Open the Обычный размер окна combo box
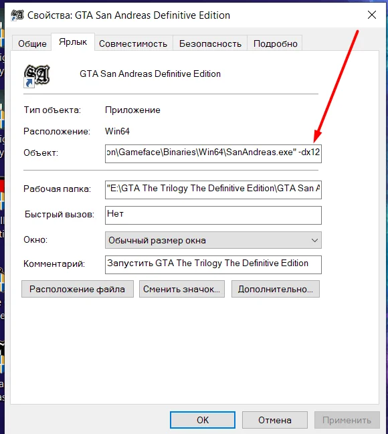The image size is (388, 434). click(x=213, y=240)
